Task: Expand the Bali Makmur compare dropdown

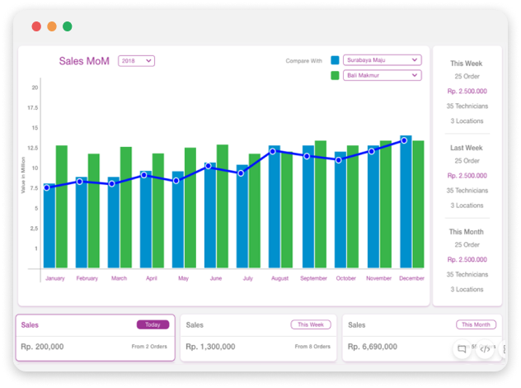Action: [x=382, y=75]
